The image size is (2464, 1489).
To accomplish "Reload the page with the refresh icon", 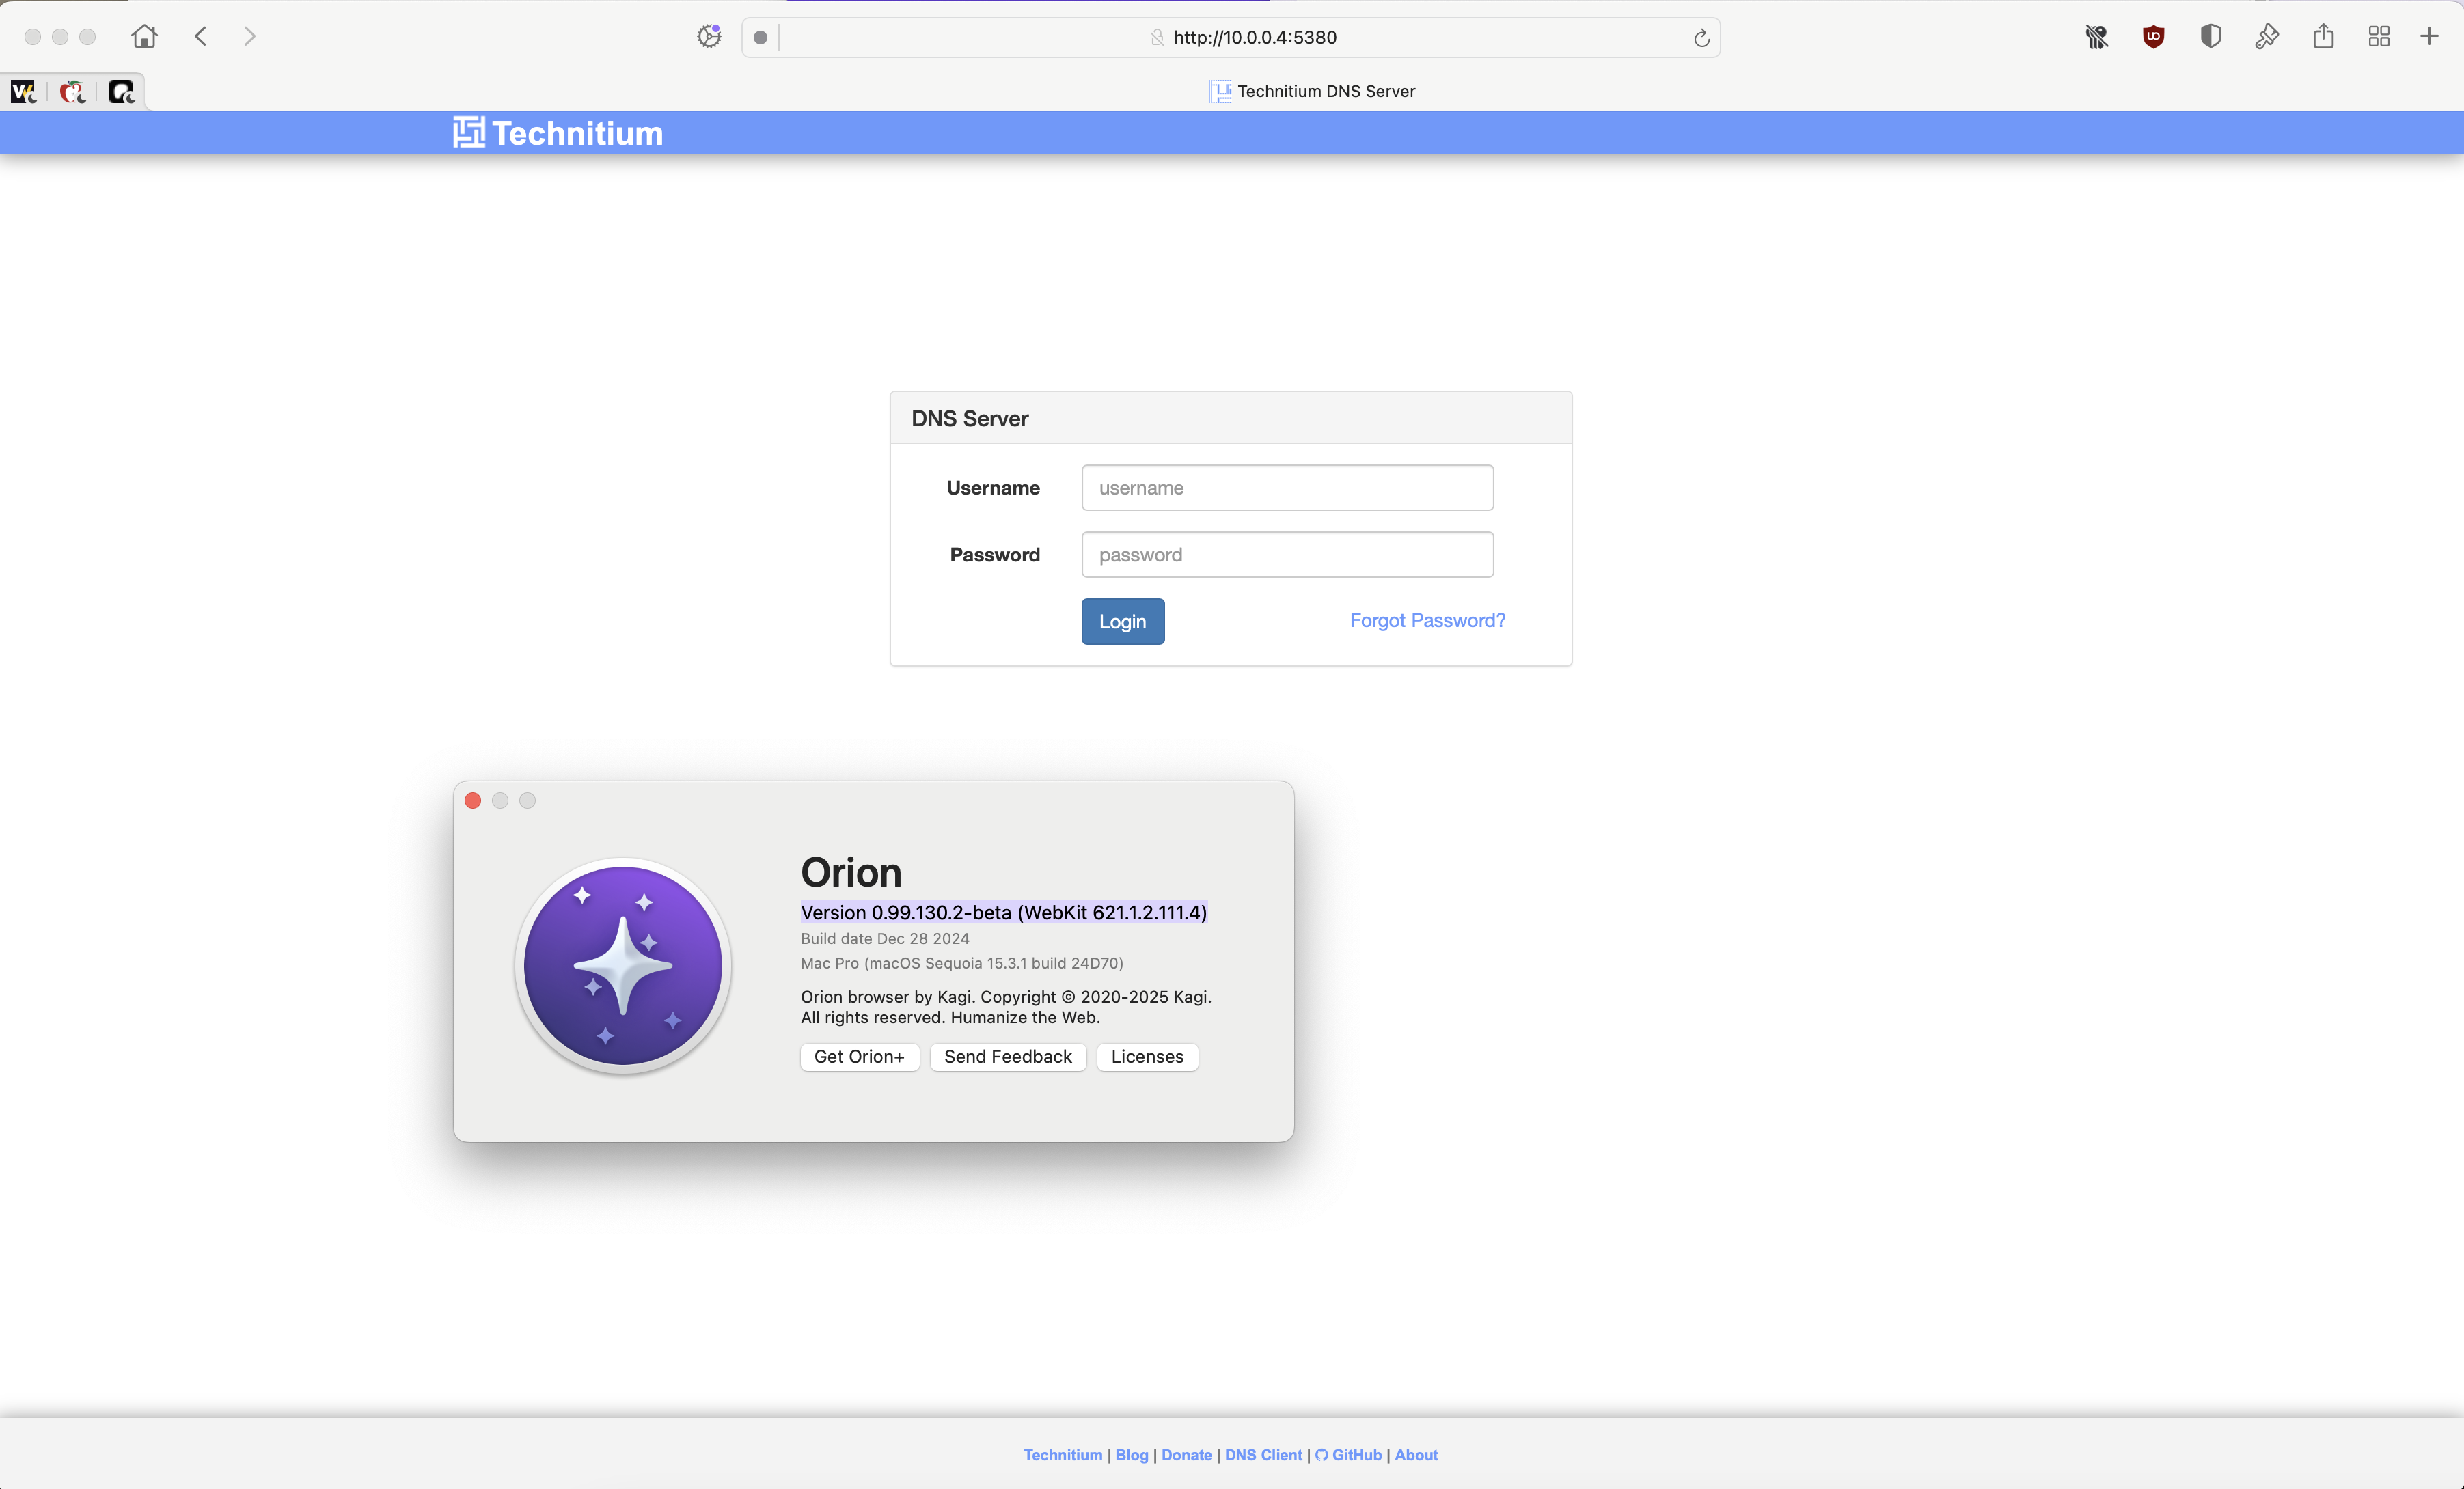I will pyautogui.click(x=1701, y=38).
